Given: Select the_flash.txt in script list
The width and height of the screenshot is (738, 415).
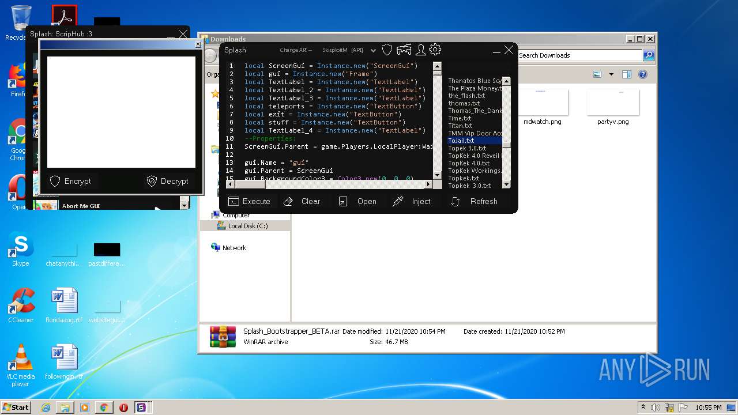Looking at the screenshot, I should point(466,96).
